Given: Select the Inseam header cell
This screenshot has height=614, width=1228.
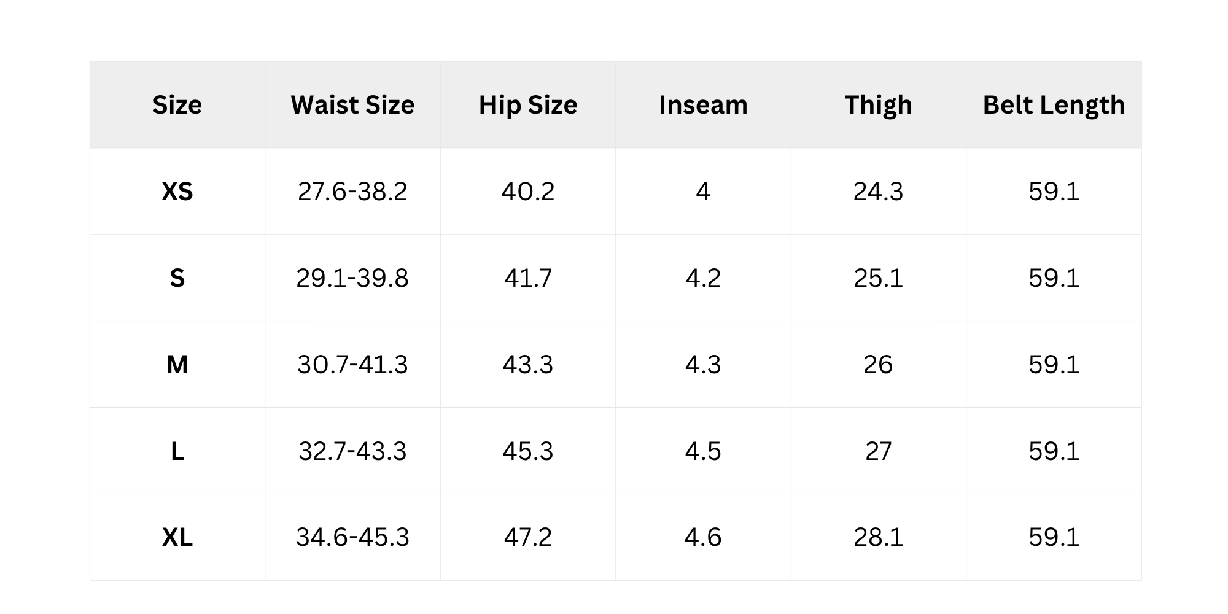Looking at the screenshot, I should [703, 105].
